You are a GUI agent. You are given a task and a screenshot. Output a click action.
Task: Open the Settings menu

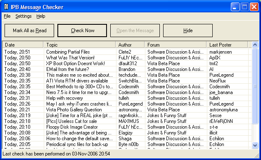click(23, 16)
